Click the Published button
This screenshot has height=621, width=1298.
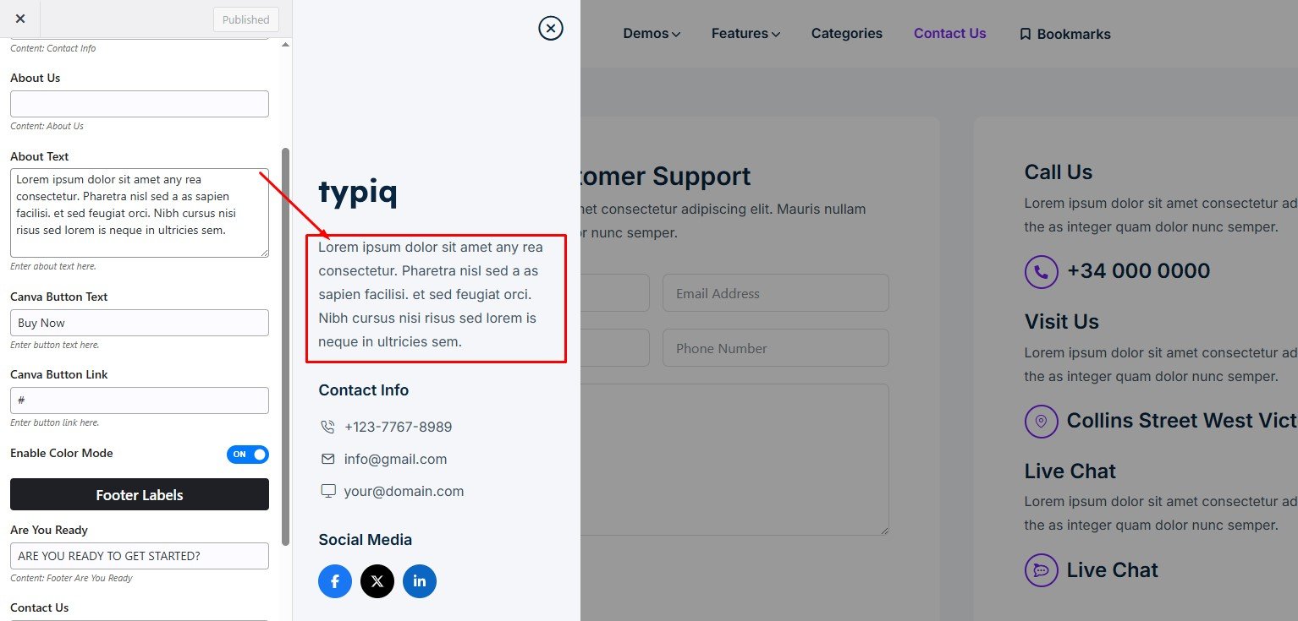245,19
